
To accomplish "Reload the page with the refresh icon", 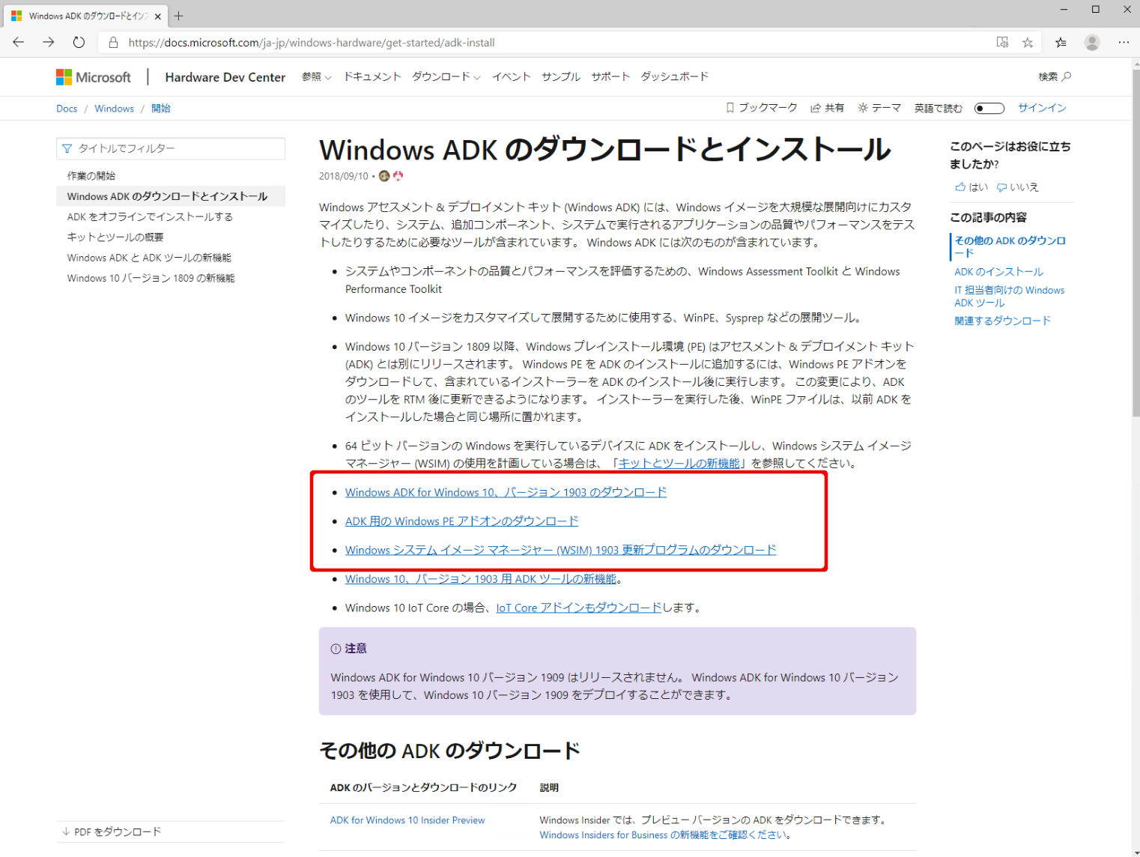I will (79, 42).
